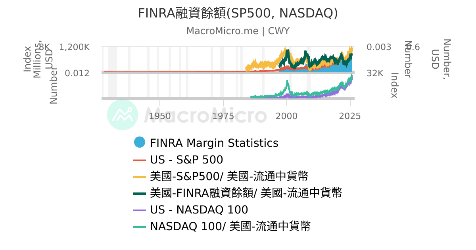This screenshot has width=476, height=250.
Task: Toggle the US - S&P 500 series label
Action: (x=186, y=160)
